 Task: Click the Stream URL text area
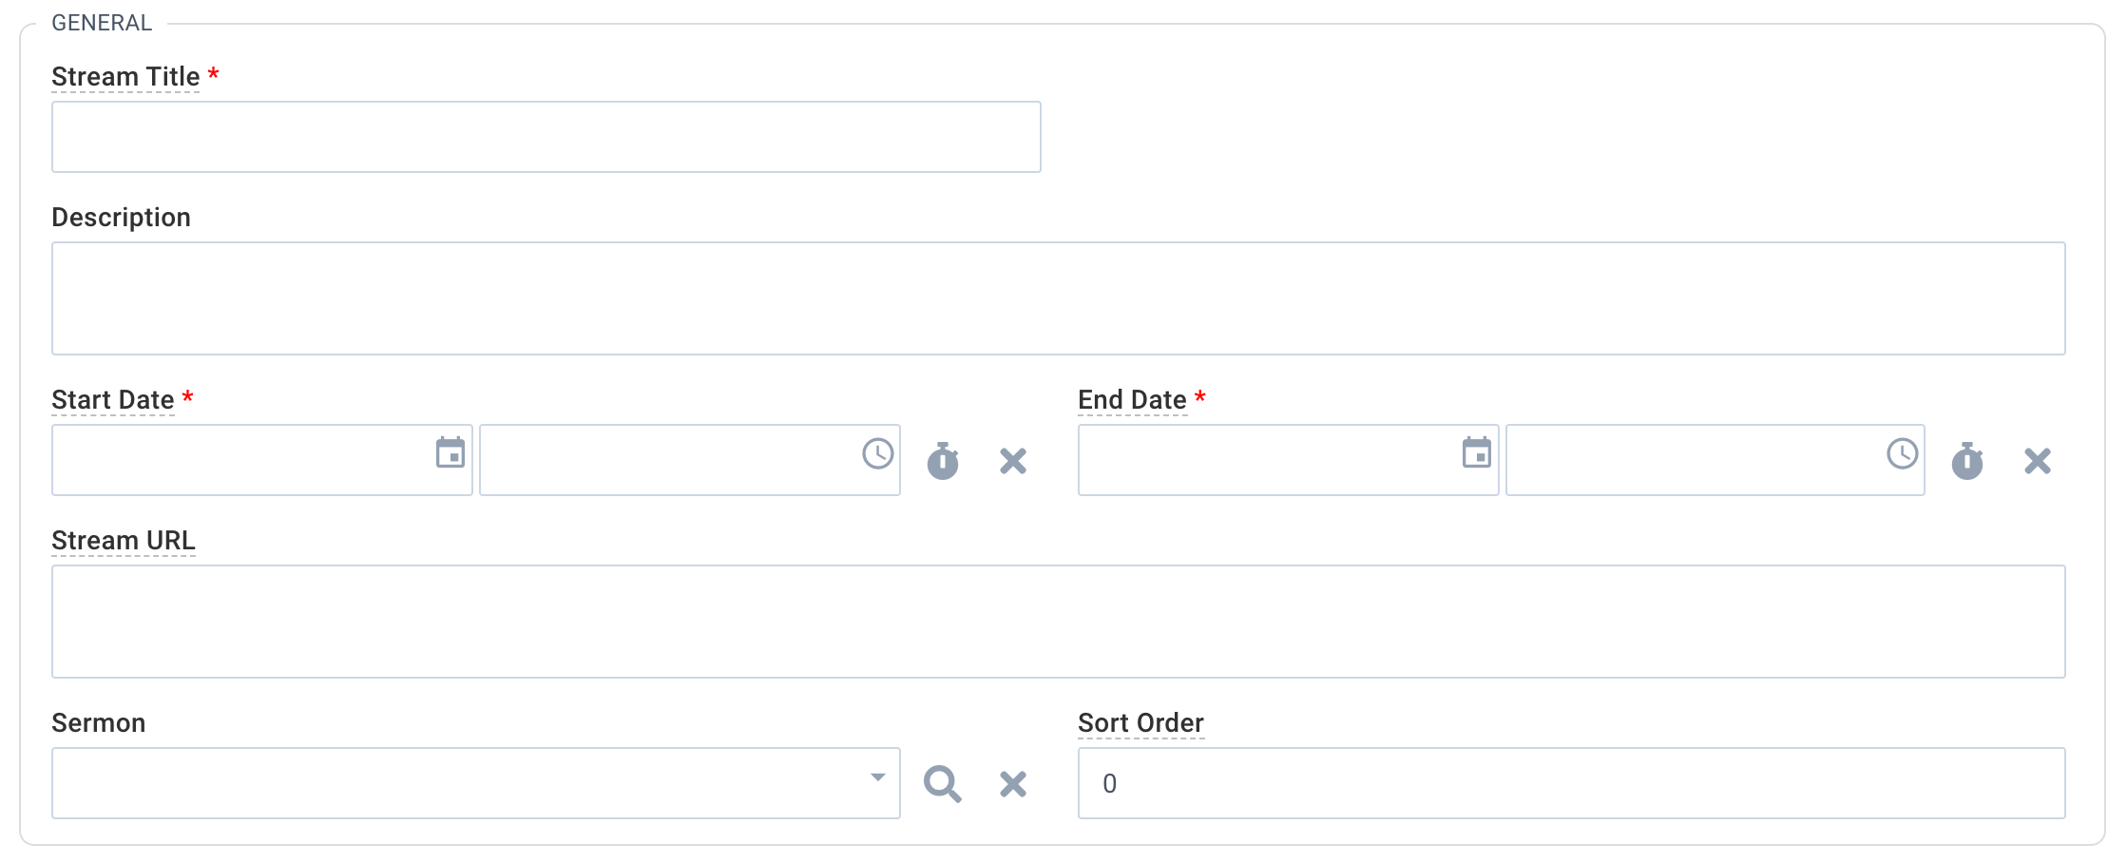coord(1059,622)
